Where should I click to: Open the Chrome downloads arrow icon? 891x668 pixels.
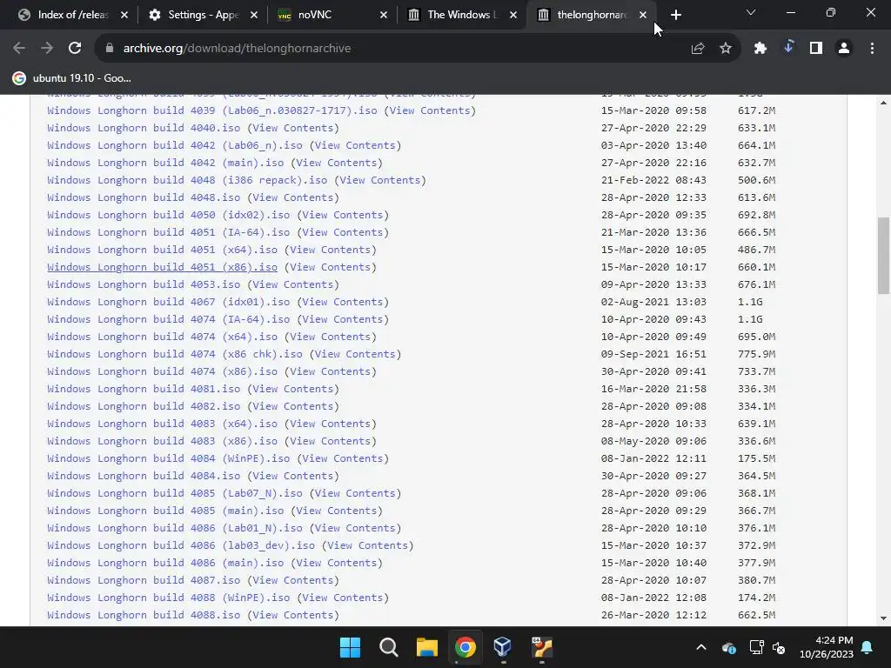[x=788, y=47]
